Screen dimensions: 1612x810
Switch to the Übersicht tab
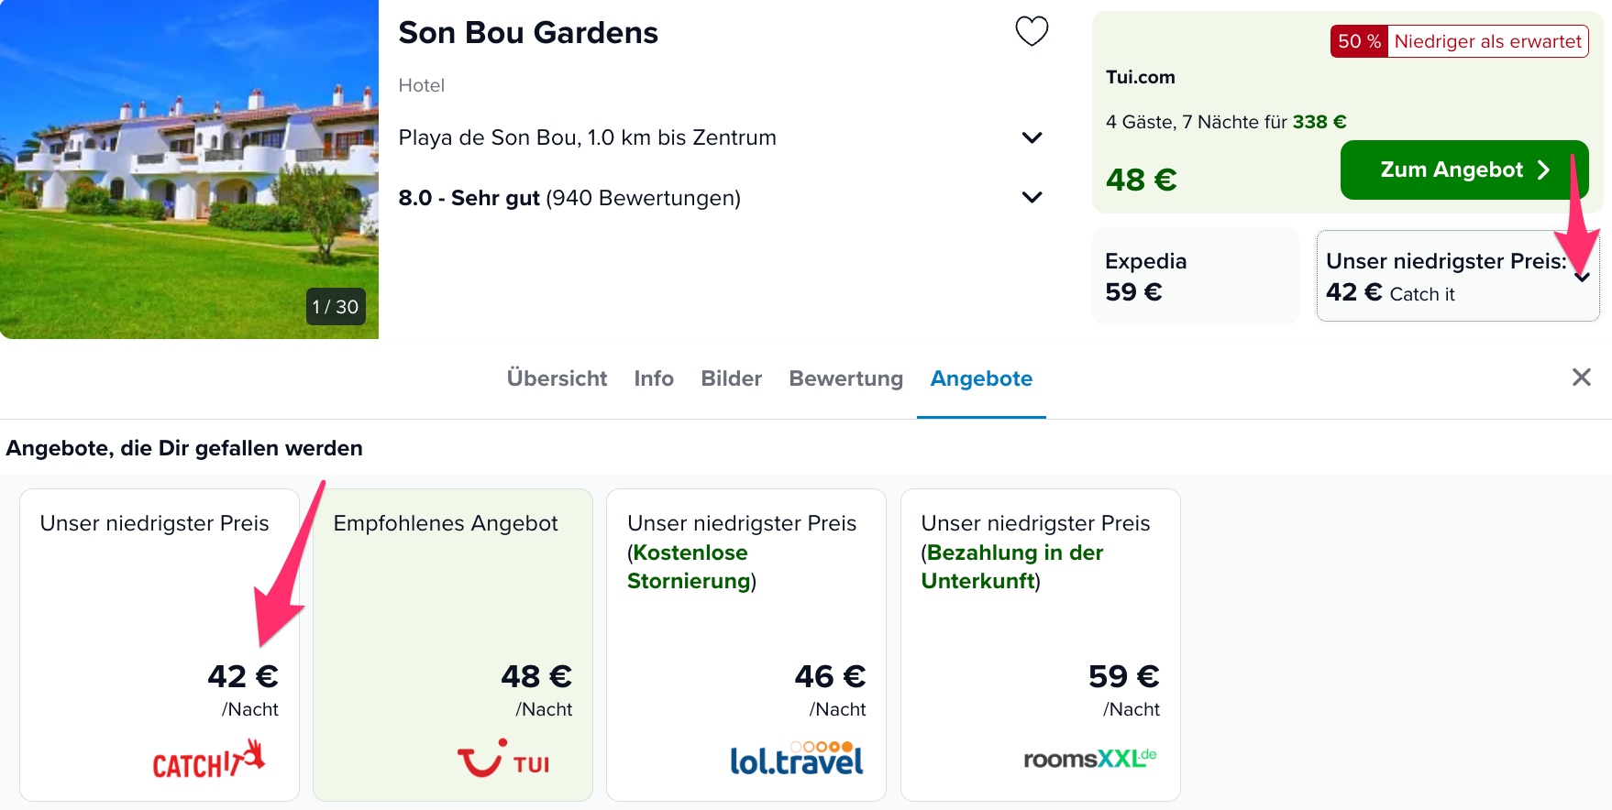point(557,378)
